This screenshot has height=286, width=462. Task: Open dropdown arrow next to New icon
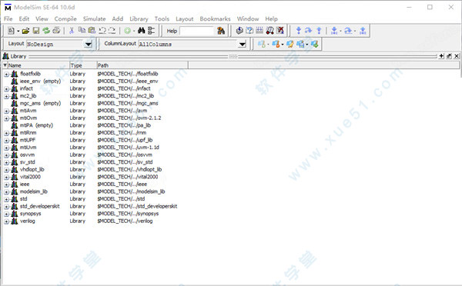18,31
